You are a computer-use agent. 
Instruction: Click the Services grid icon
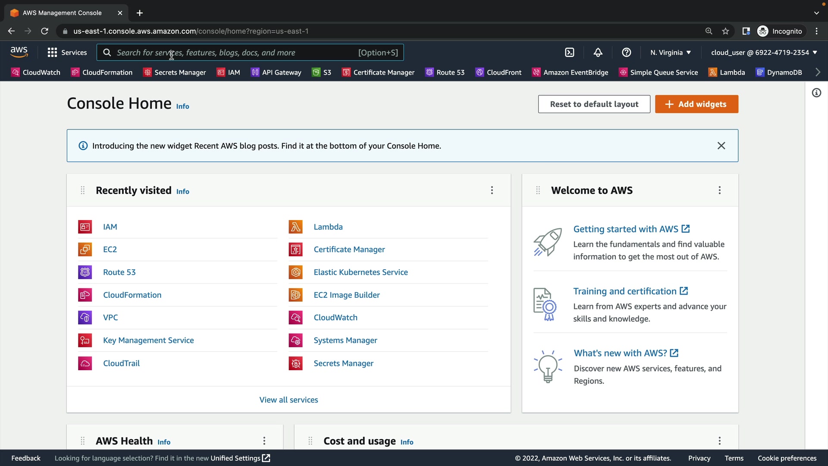(x=52, y=53)
